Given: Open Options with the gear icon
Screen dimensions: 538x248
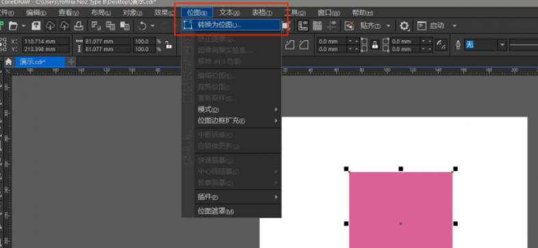Looking at the screenshot, I should coord(405,26).
